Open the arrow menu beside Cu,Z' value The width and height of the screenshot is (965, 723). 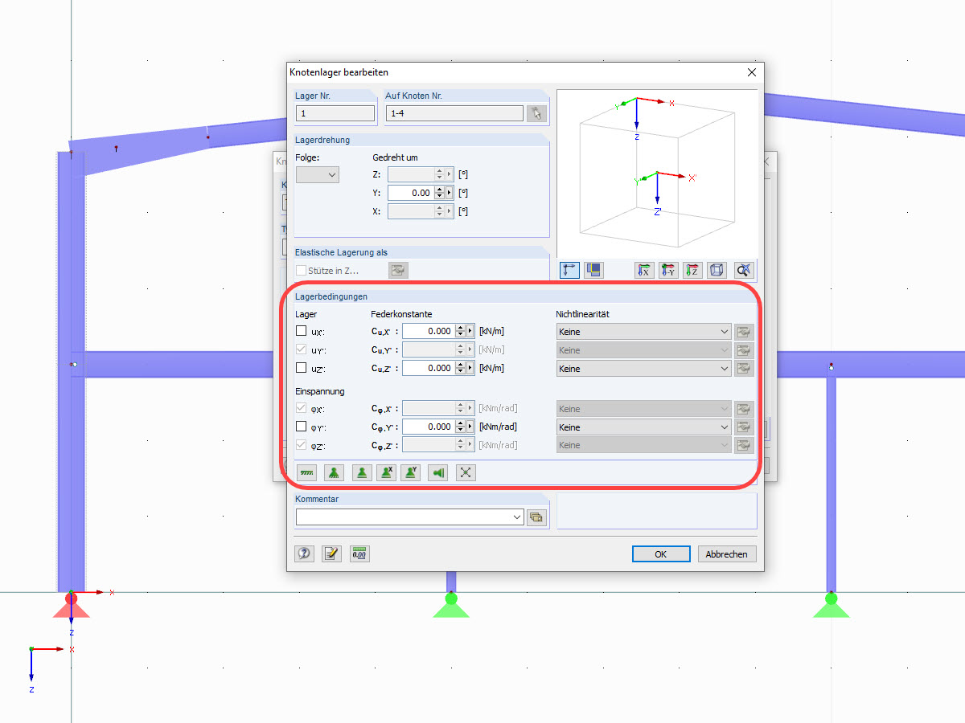[470, 368]
